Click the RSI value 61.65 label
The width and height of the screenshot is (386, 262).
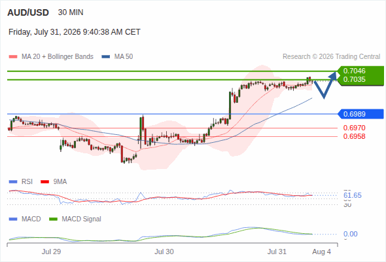tap(353, 195)
